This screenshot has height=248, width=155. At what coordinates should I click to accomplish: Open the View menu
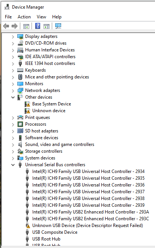41,17
